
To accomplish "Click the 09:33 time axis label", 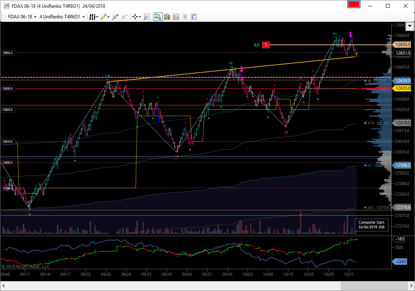I will pyautogui.click(x=146, y=274).
